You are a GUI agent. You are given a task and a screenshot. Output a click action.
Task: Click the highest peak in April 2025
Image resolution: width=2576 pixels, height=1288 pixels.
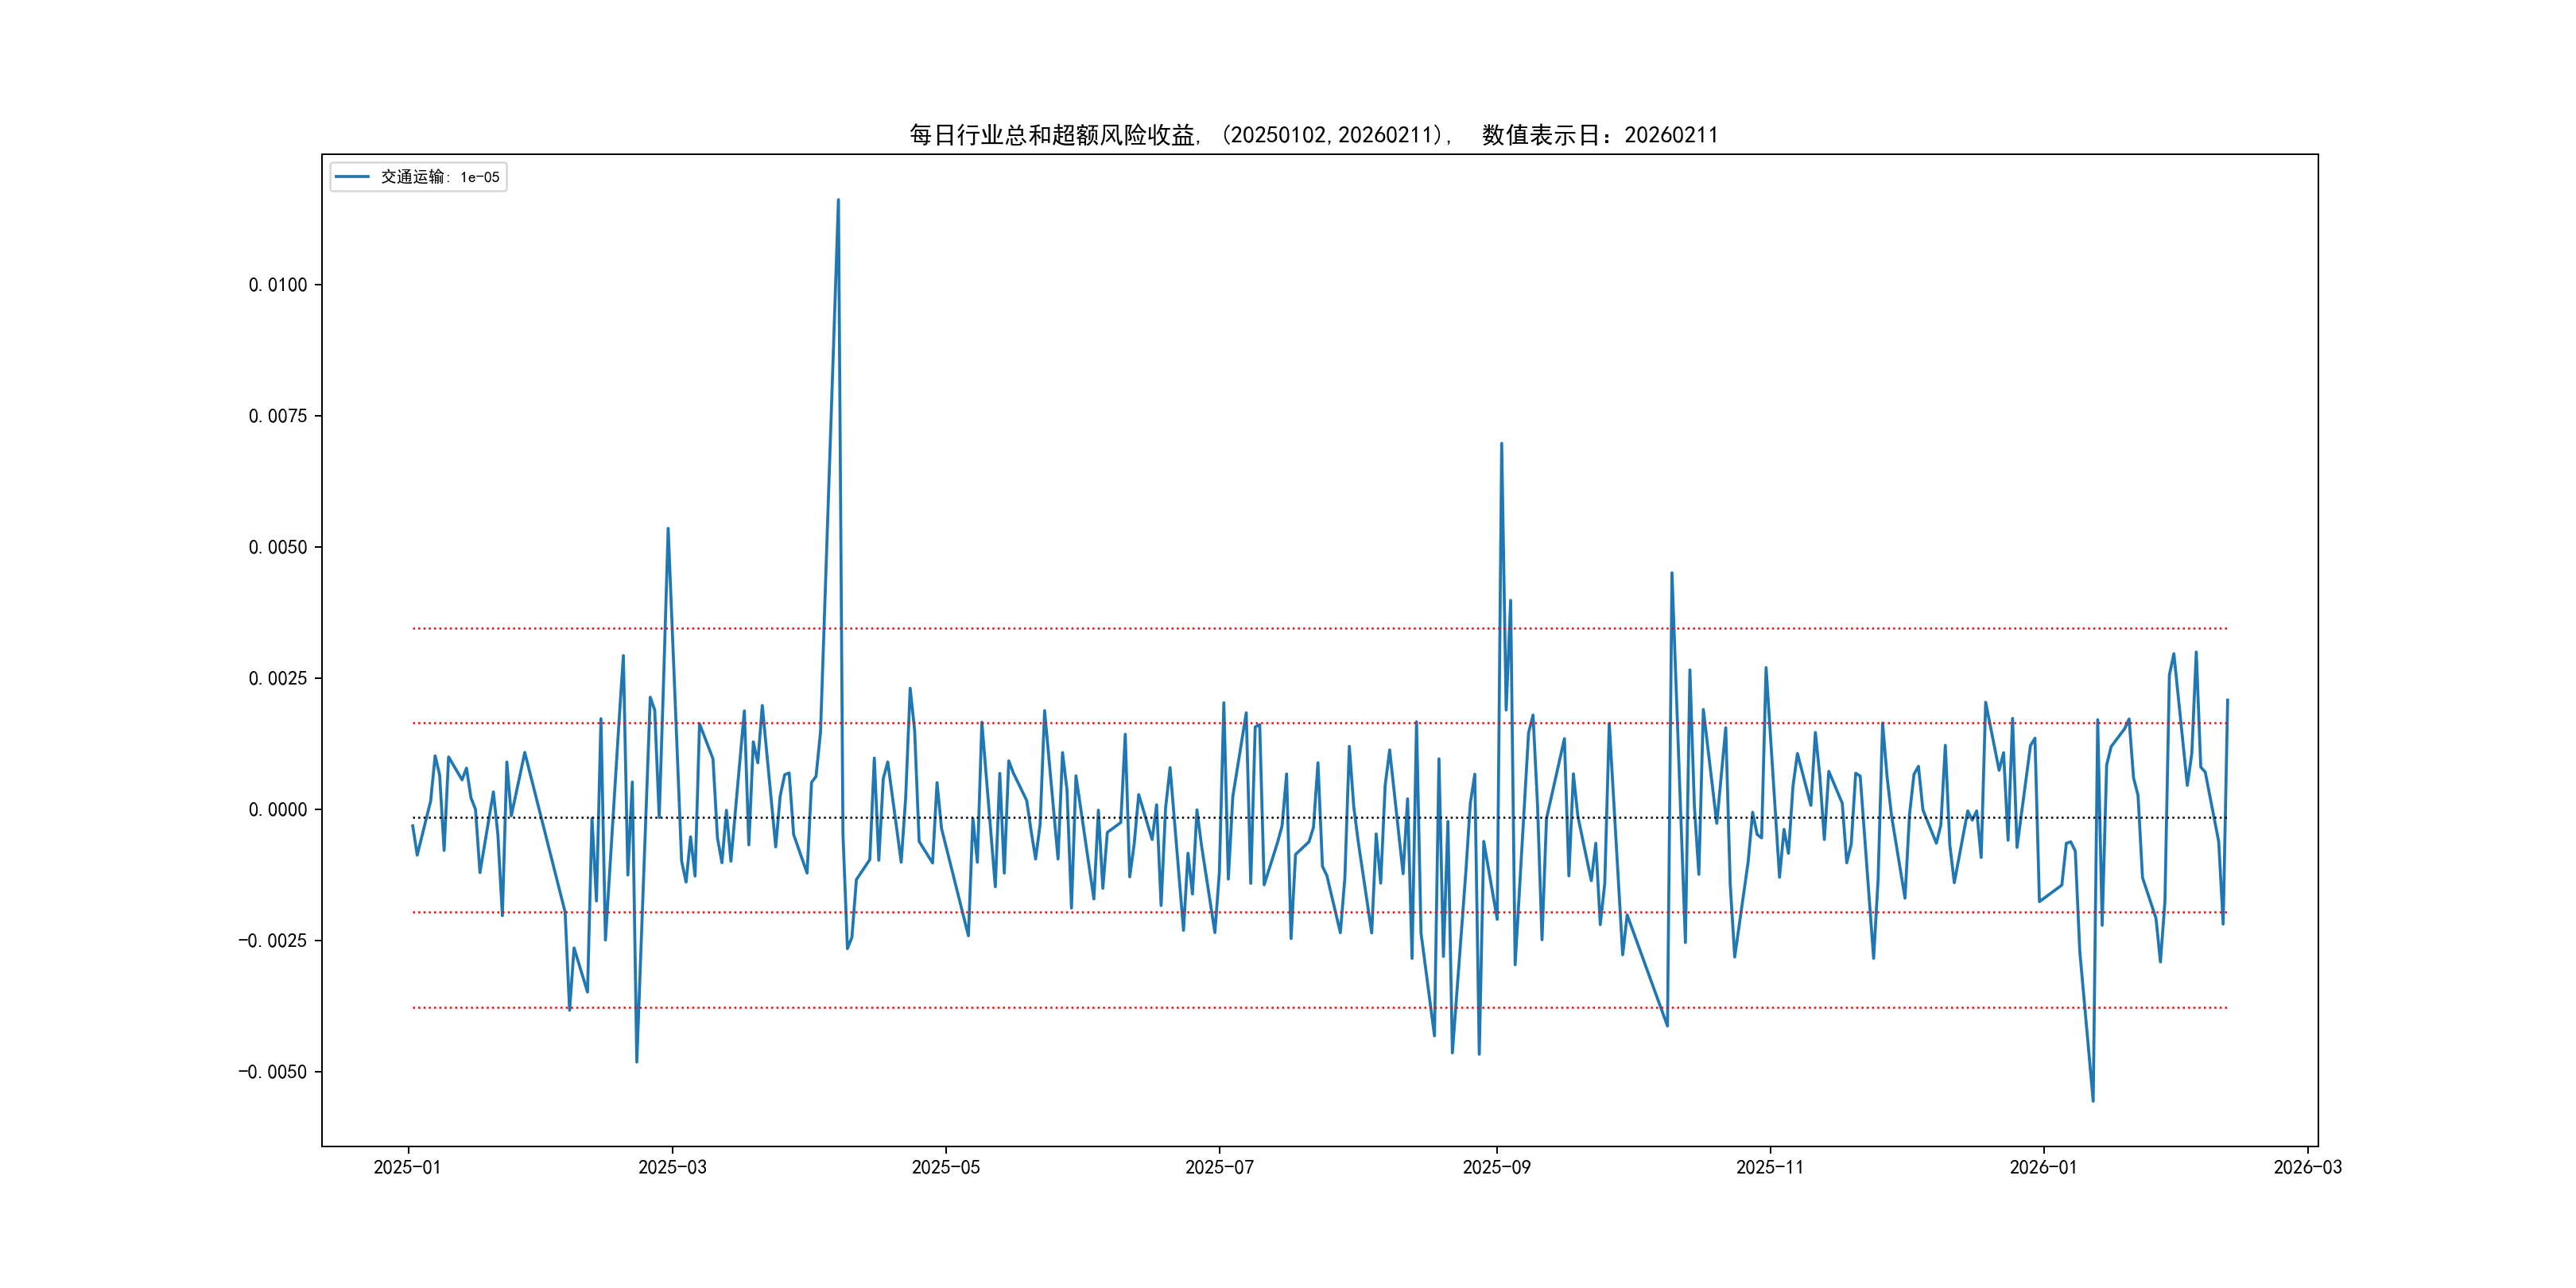point(838,200)
